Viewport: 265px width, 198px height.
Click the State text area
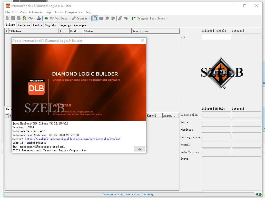pos(231,173)
